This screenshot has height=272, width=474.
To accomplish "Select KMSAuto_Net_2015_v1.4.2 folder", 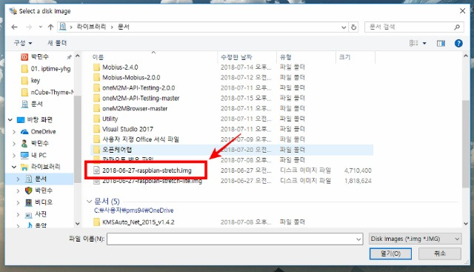I will 138,222.
